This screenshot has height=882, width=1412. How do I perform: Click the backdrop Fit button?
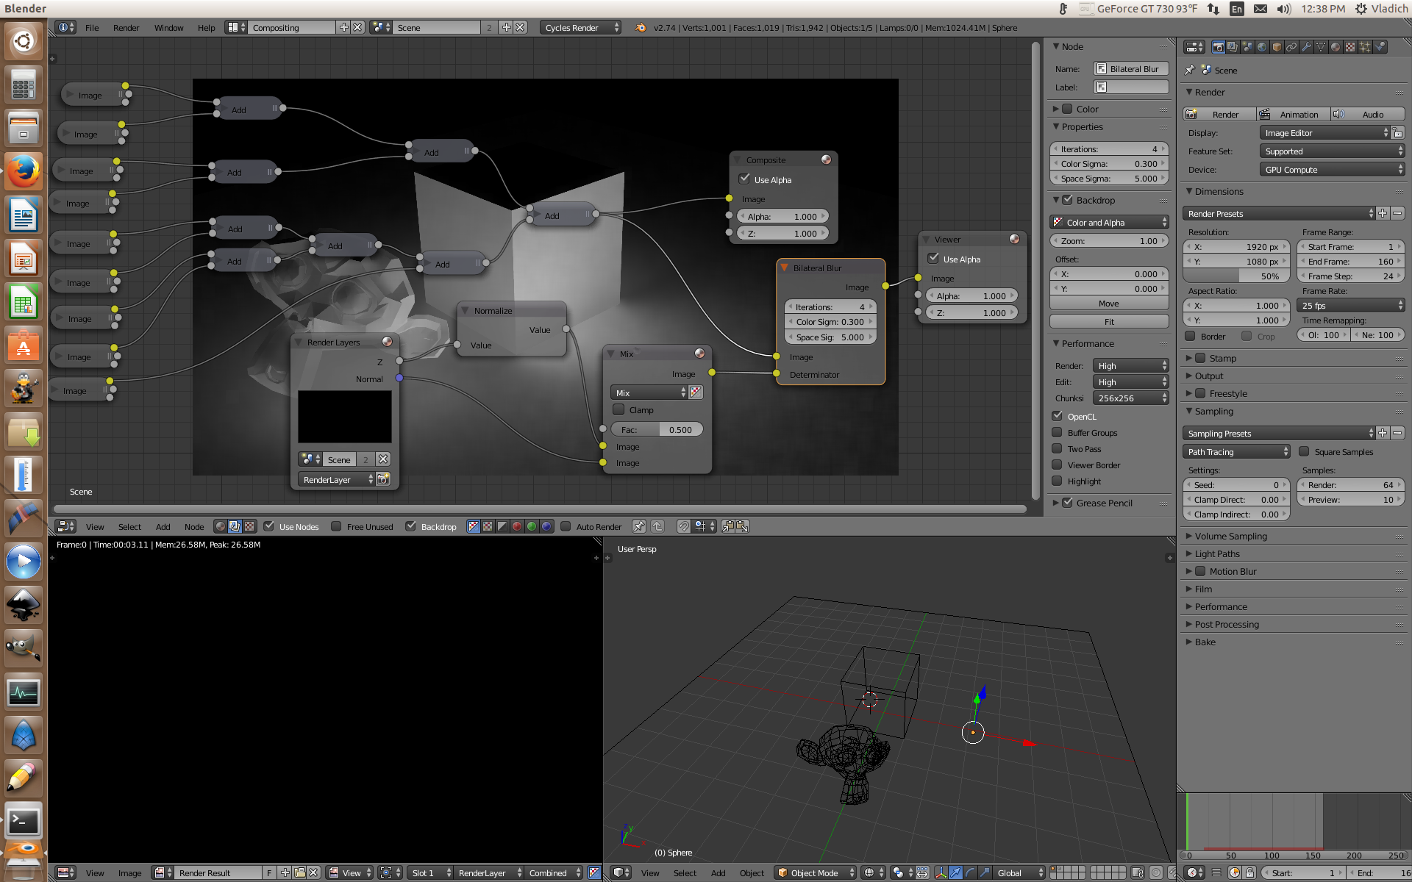point(1109,321)
